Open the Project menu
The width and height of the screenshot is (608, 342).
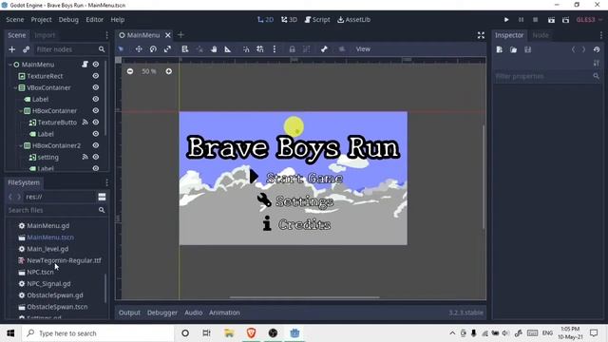pos(41,19)
